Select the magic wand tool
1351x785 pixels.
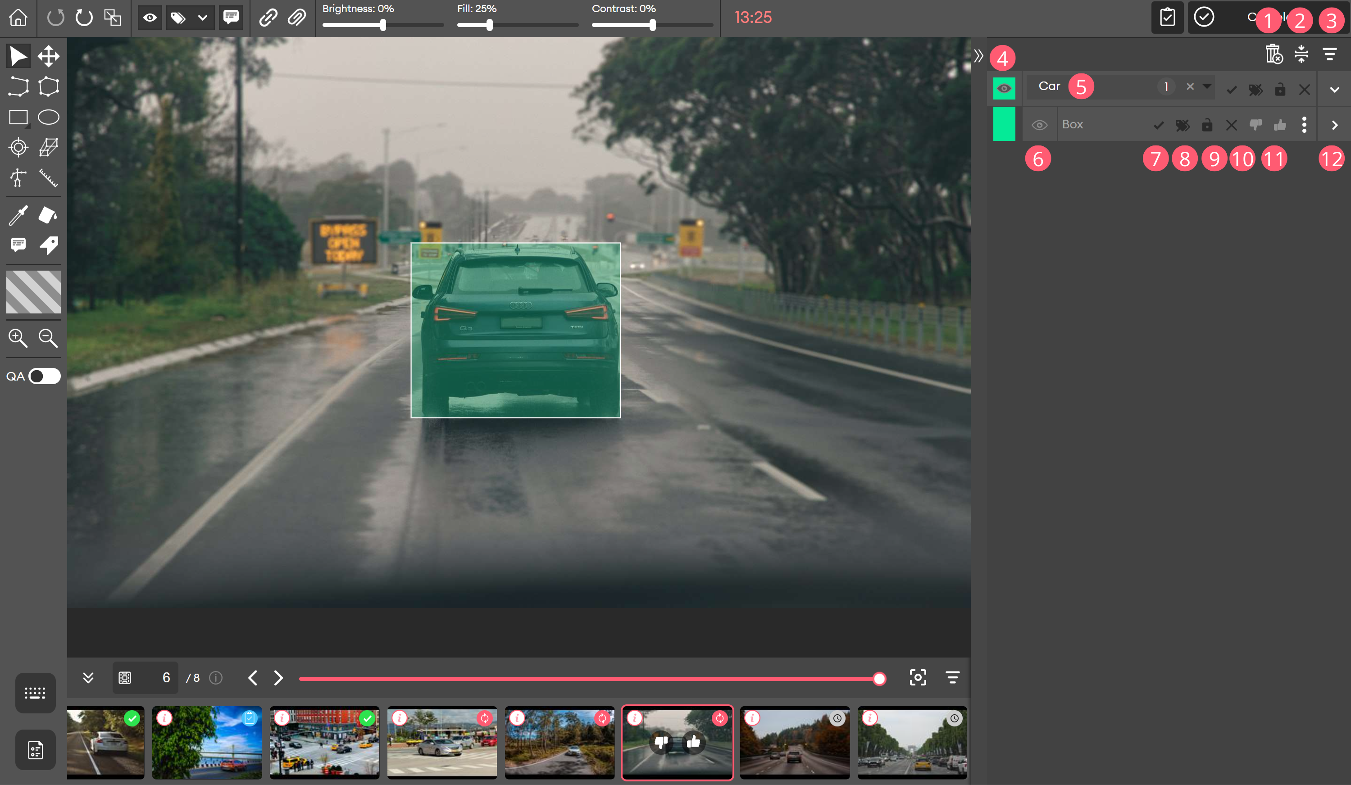[x=18, y=215]
